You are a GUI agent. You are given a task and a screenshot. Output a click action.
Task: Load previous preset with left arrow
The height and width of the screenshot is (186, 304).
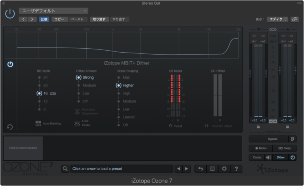[x=179, y=169]
